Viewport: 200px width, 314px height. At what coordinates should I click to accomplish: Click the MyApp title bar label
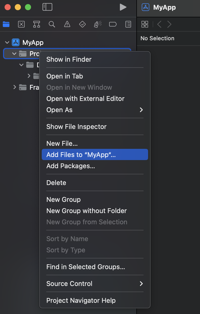(164, 7)
